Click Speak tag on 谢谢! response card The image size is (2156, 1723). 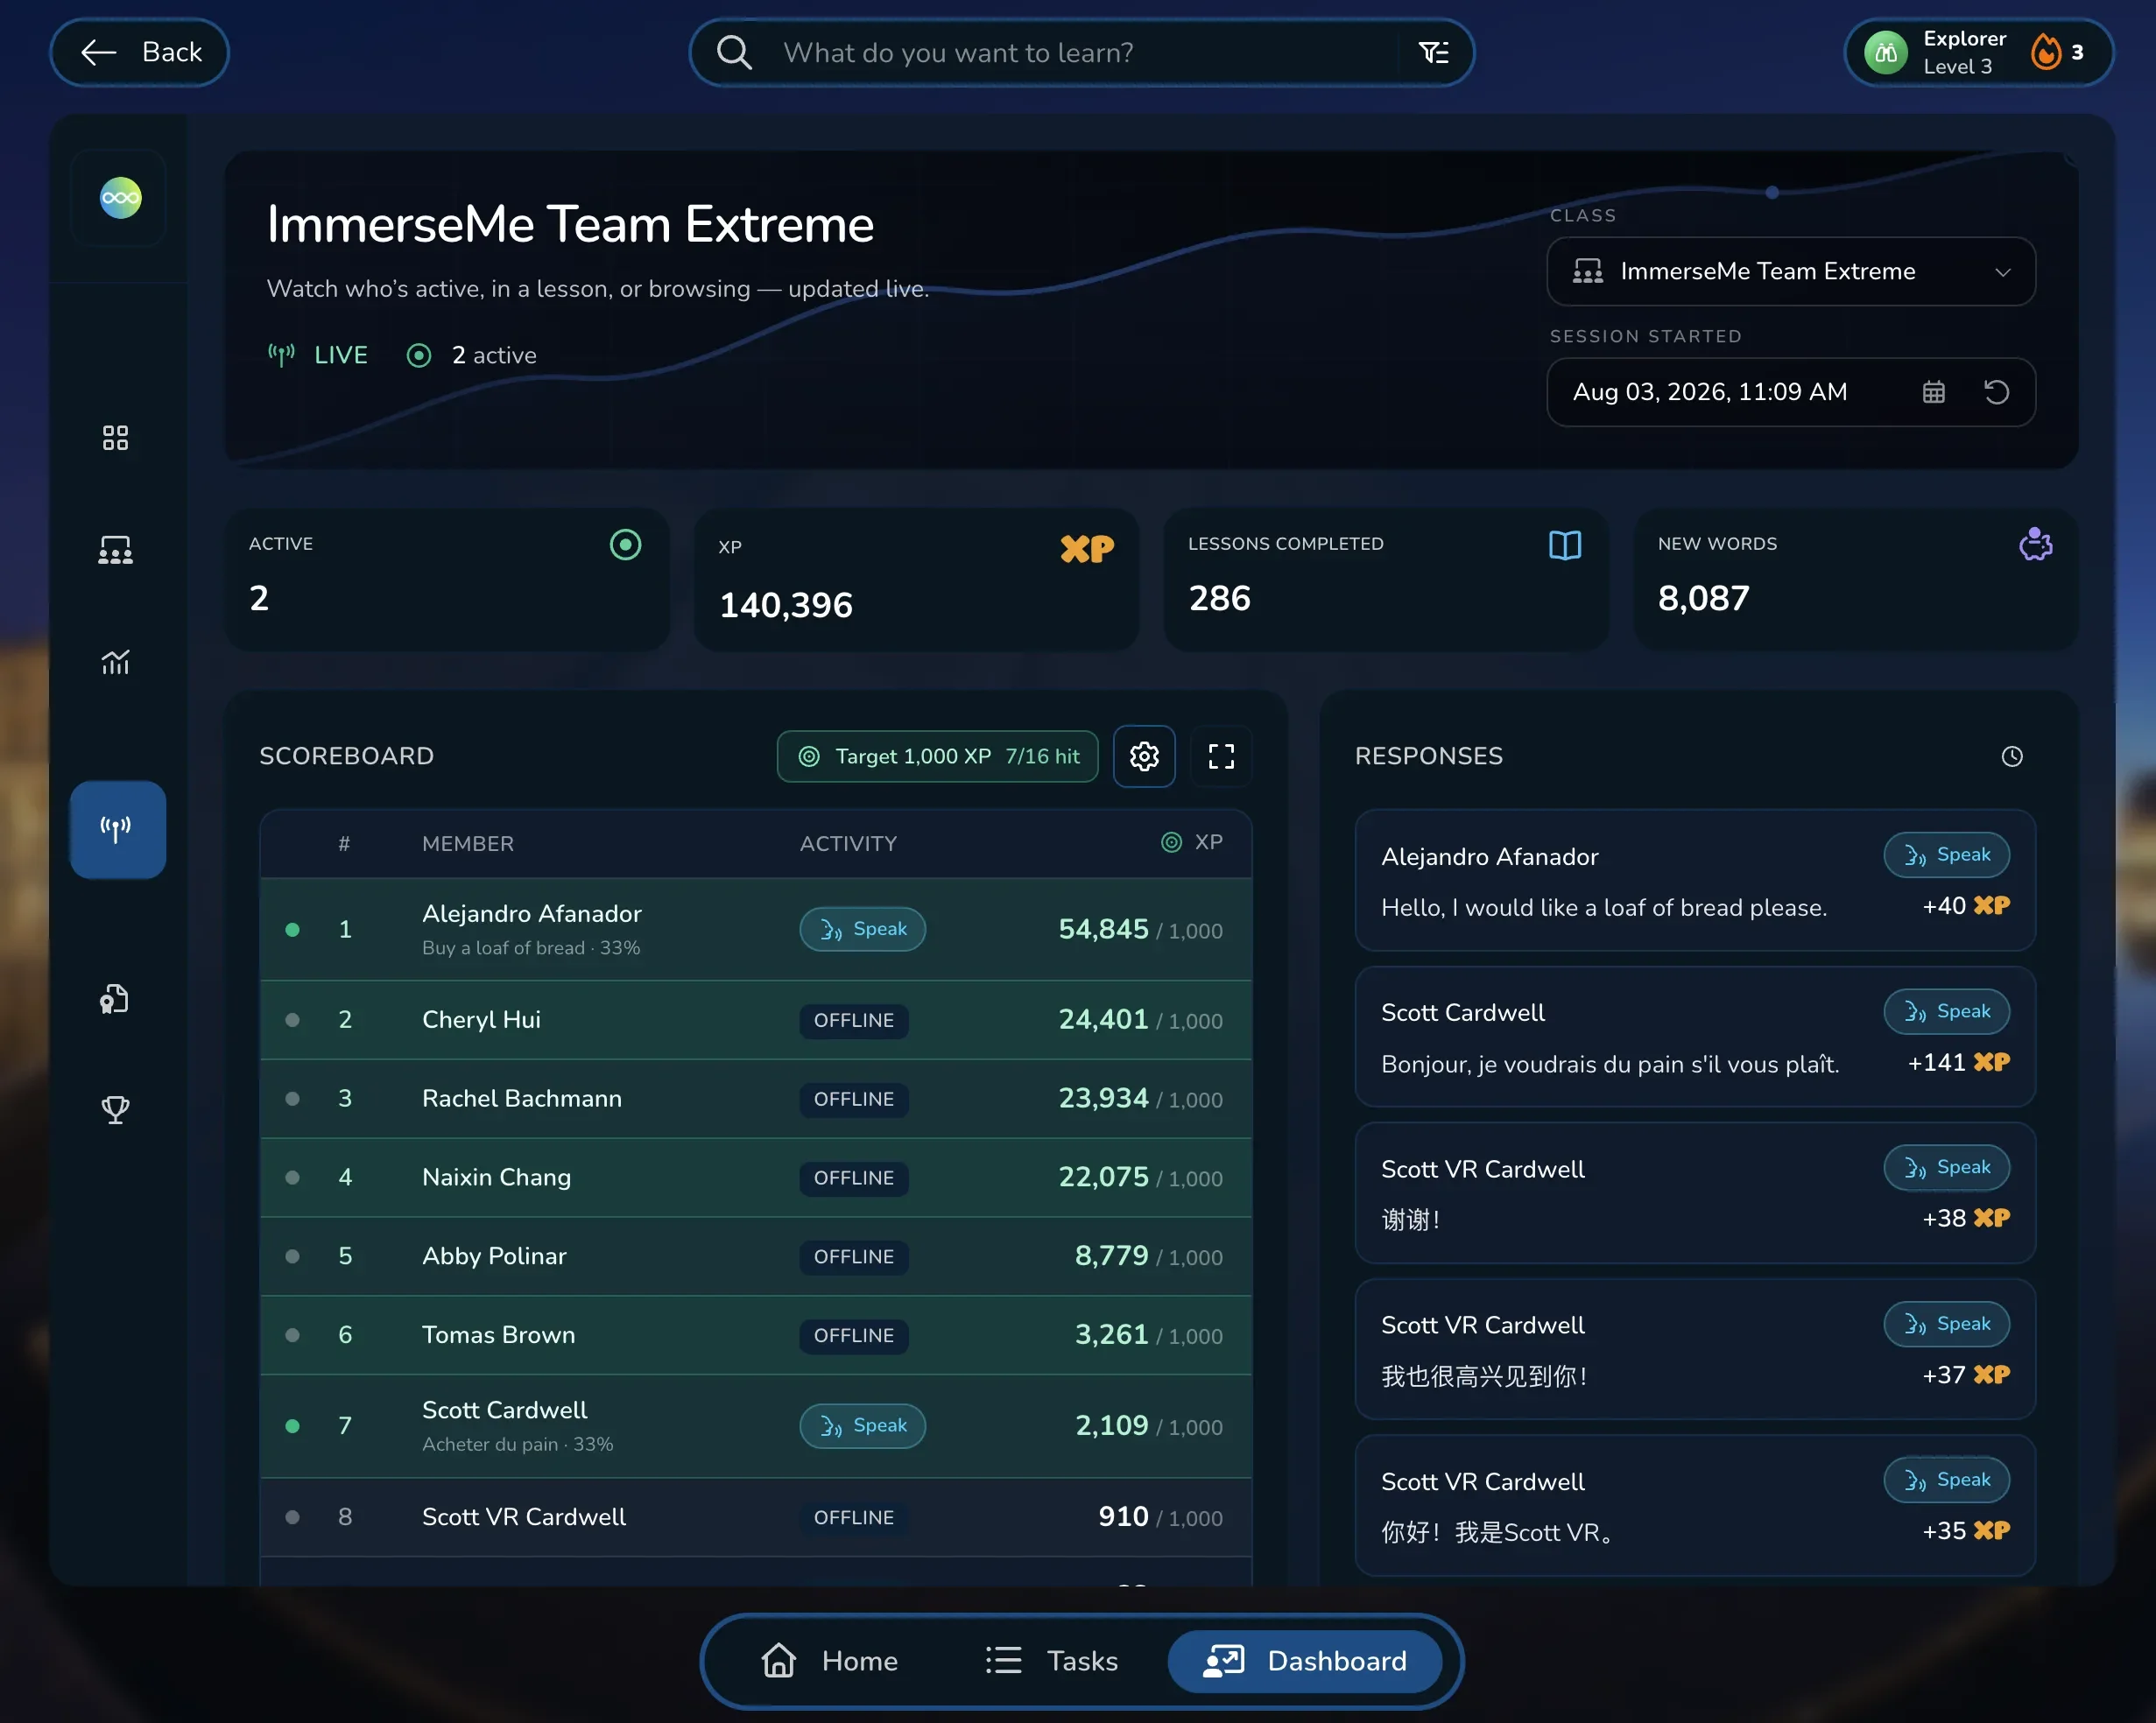(1946, 1167)
